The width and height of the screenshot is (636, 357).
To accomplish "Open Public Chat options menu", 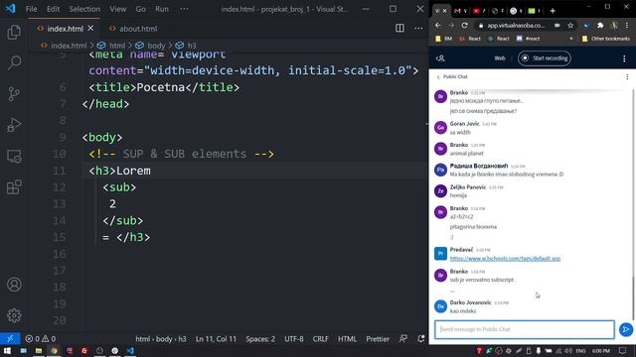I will pyautogui.click(x=627, y=76).
